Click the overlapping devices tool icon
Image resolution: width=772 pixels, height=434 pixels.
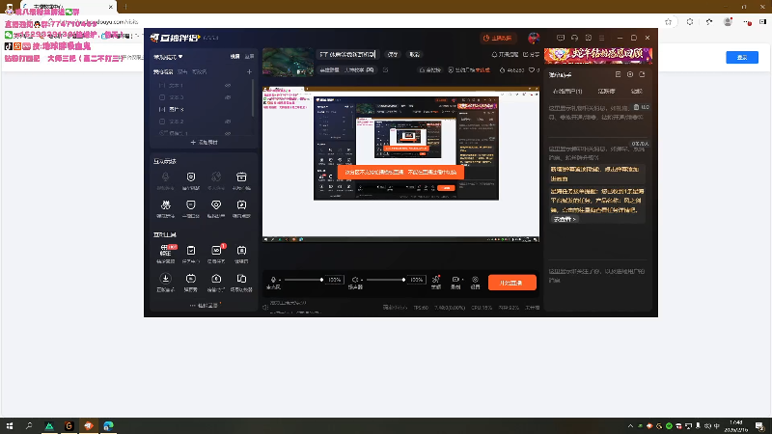pos(241,279)
